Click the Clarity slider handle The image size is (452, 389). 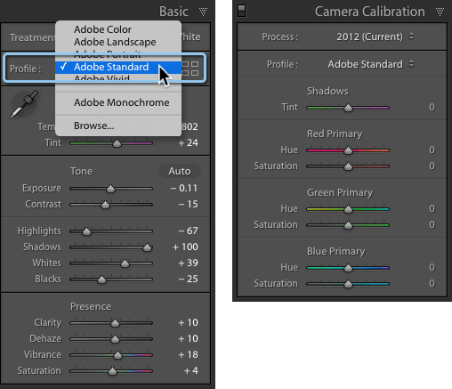coord(115,323)
